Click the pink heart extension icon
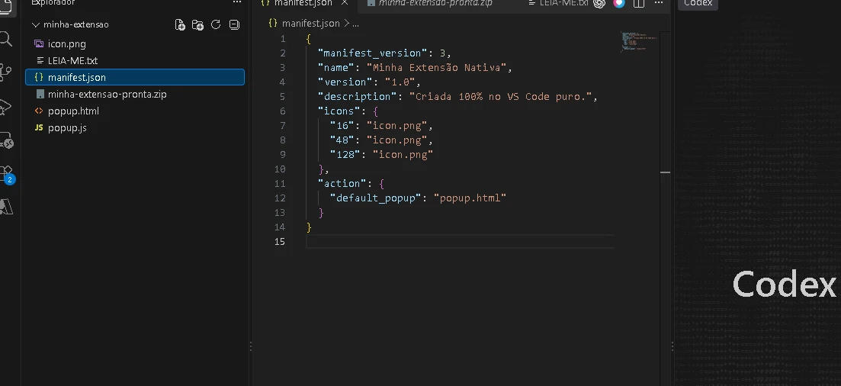The width and height of the screenshot is (841, 386). pos(619,3)
